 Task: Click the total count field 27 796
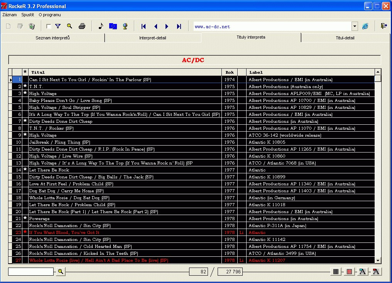coord(230,271)
